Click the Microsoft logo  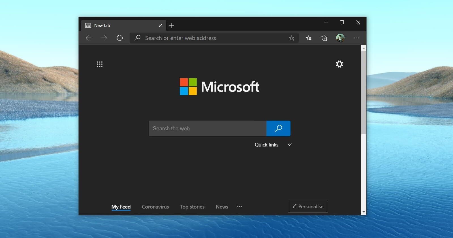(x=219, y=87)
